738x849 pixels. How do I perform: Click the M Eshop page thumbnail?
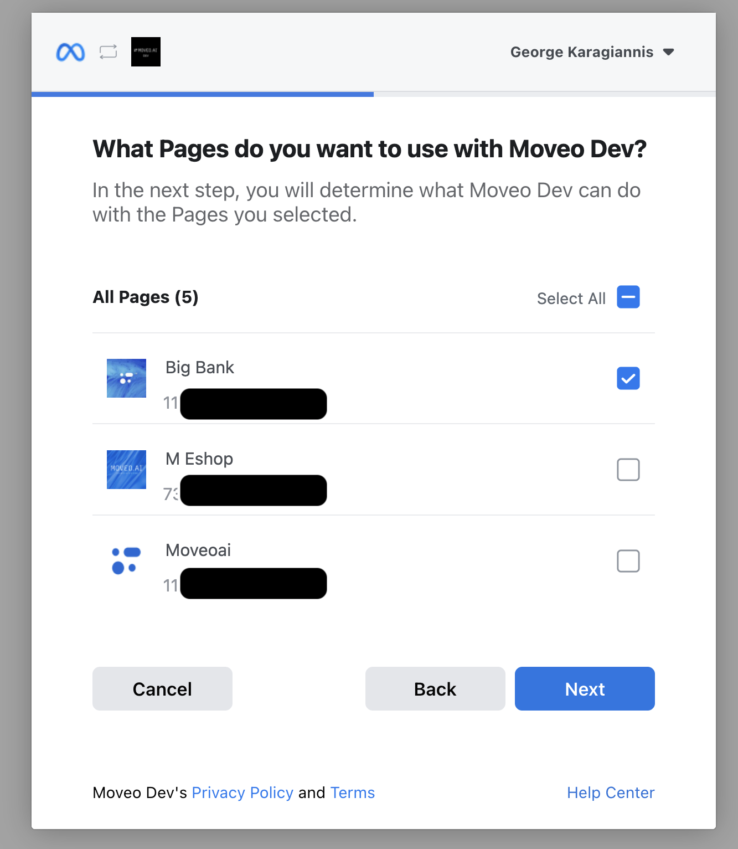[x=126, y=470]
